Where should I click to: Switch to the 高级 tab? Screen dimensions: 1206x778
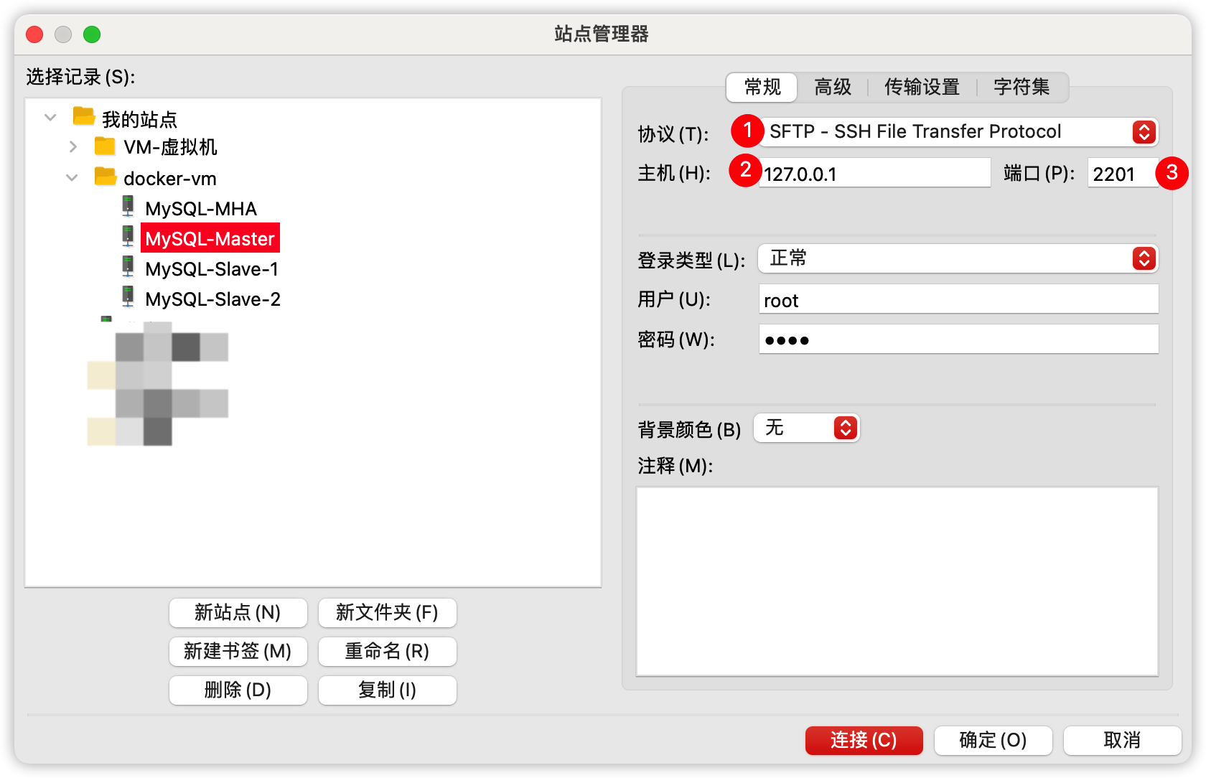click(833, 88)
